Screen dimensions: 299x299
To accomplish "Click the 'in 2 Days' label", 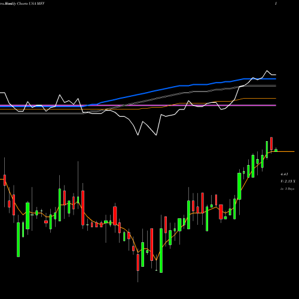I will pyautogui.click(x=287, y=188).
